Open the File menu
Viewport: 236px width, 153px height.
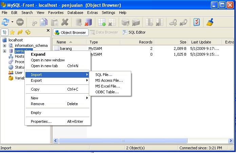point(4,13)
